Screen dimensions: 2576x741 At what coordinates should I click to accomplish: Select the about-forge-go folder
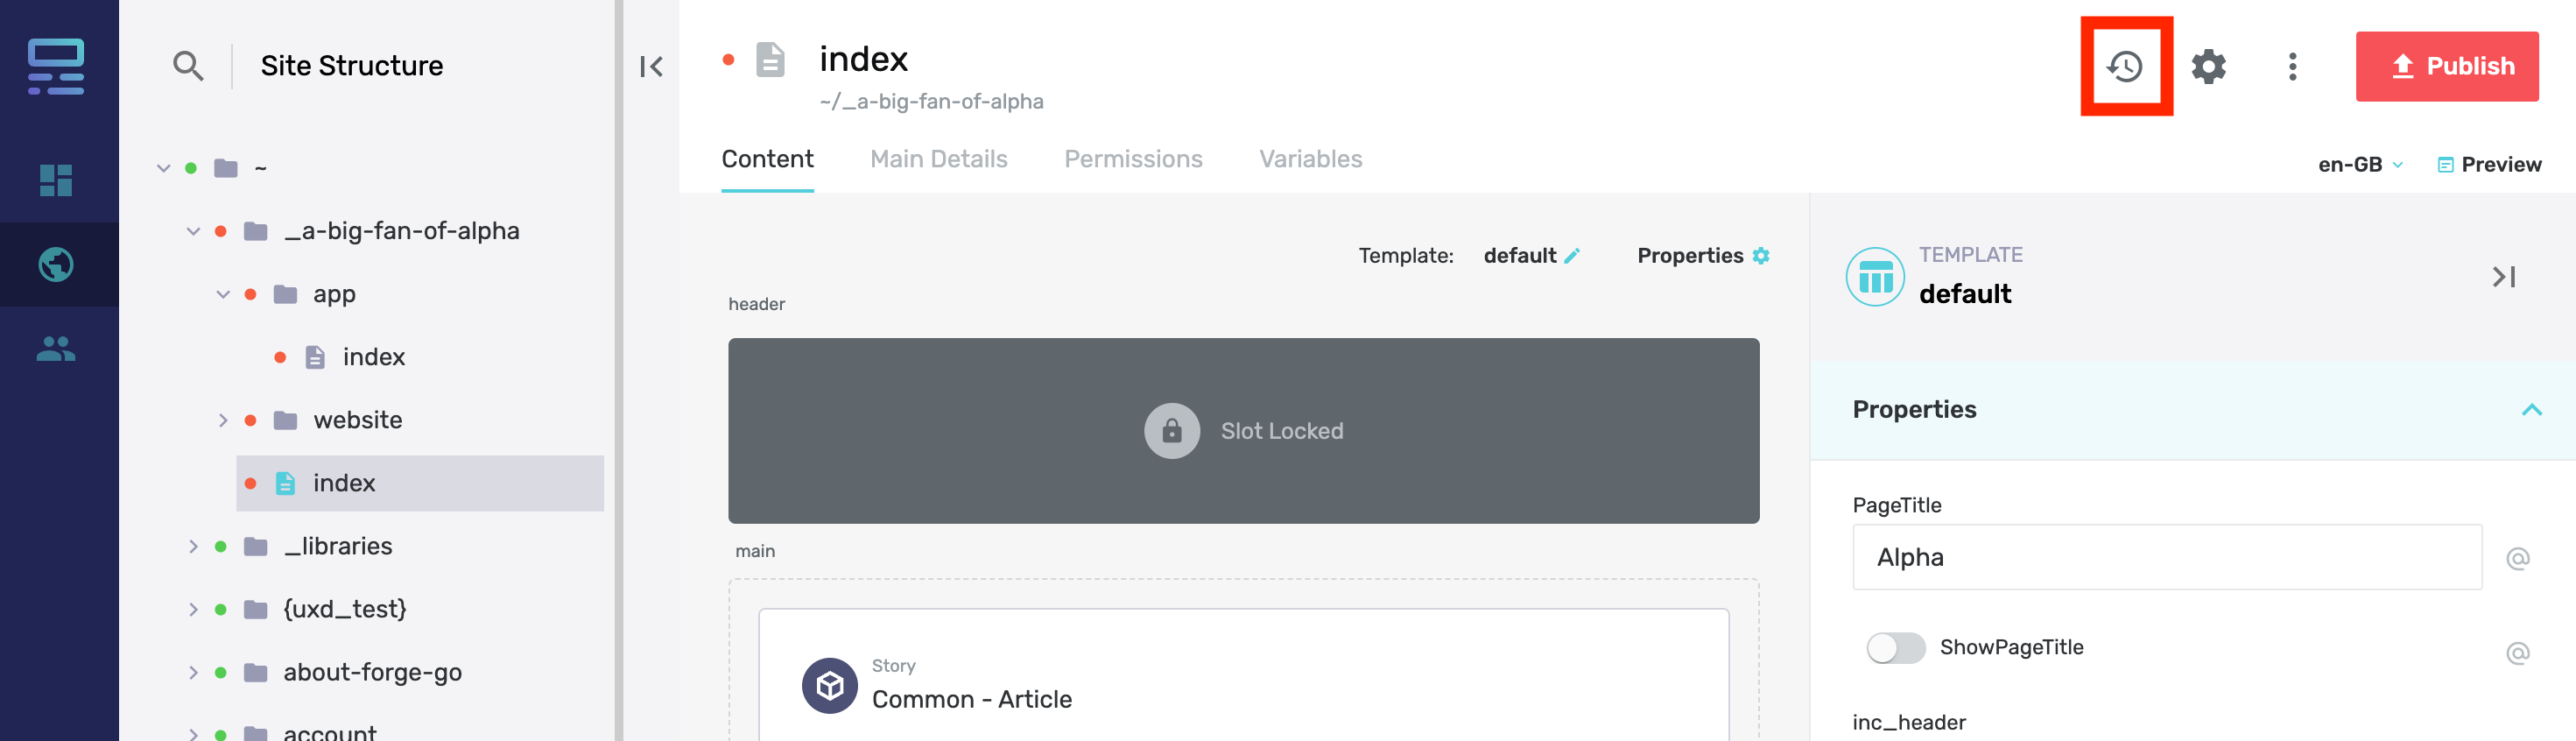pyautogui.click(x=372, y=672)
